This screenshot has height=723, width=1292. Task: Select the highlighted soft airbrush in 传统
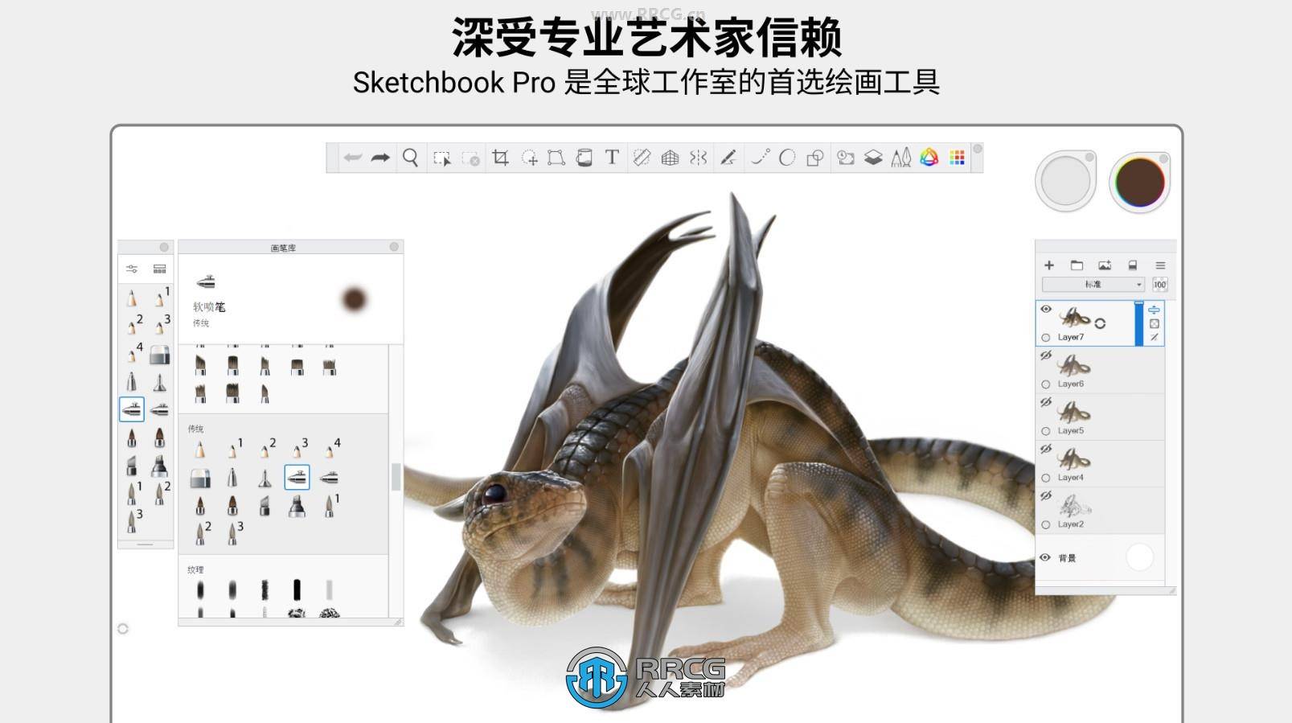[297, 477]
